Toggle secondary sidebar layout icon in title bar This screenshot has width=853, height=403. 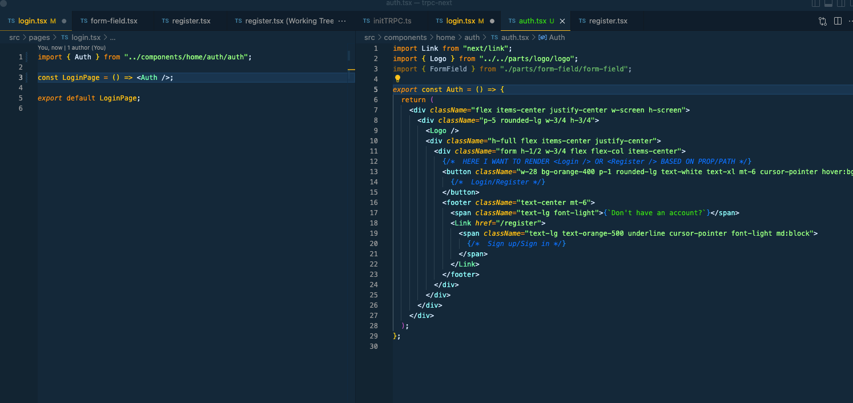point(840,3)
